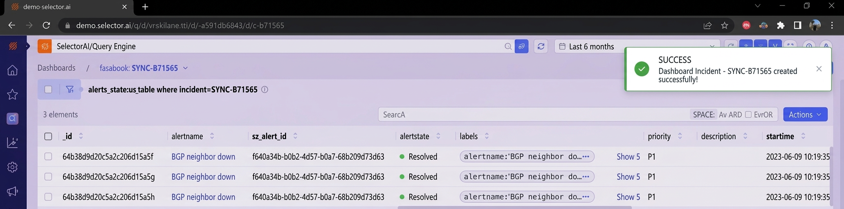The width and height of the screenshot is (844, 209).
Task: Open the Home icon in left sidebar
Action: click(12, 70)
